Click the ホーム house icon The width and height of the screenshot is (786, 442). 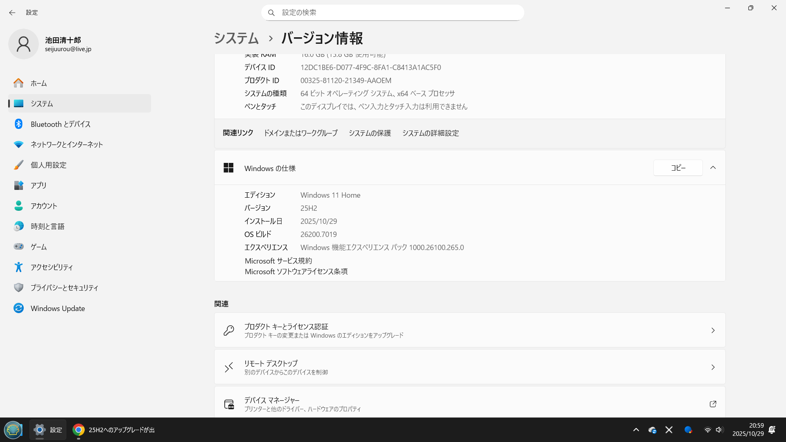(x=18, y=83)
